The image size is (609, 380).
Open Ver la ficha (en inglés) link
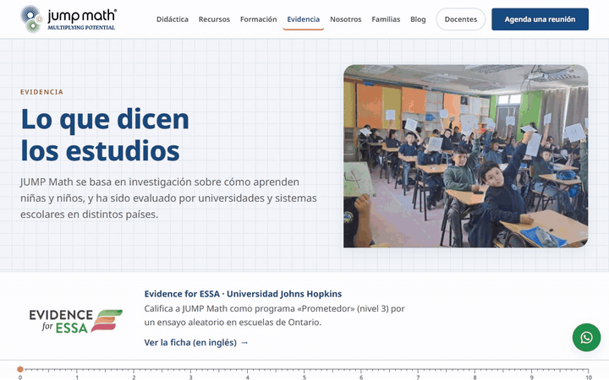click(x=196, y=343)
